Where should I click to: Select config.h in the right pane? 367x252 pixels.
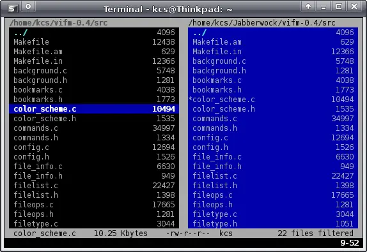(x=273, y=147)
